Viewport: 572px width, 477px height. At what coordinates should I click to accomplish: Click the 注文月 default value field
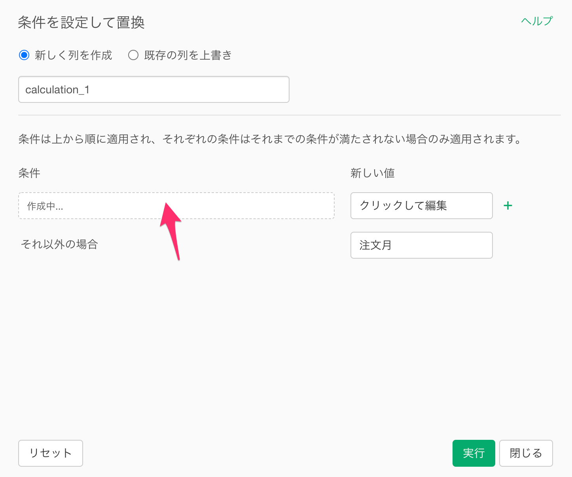(422, 245)
